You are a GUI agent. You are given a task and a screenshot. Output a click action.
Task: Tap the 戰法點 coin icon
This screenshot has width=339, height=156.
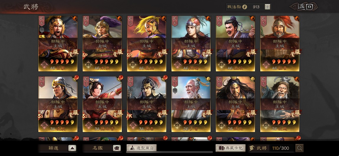click(244, 7)
